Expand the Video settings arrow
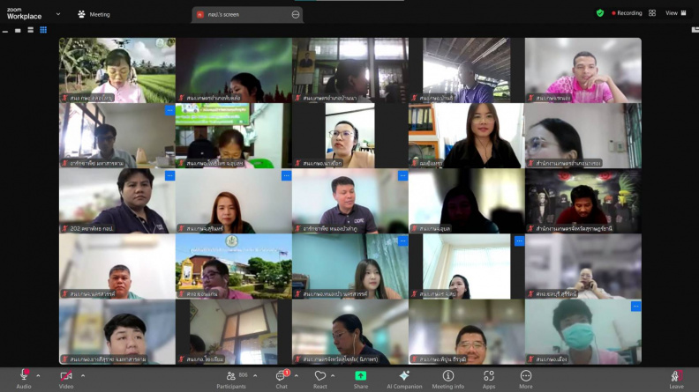Image resolution: width=699 pixels, height=392 pixels. 83,376
